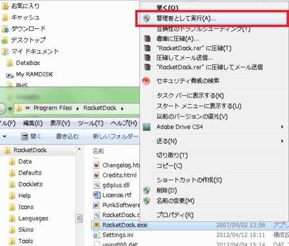Click the shield icon beside 管理者として実行
The image size is (289, 246).
pos(146,19)
